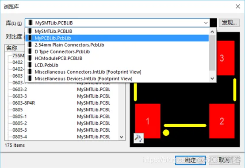The width and height of the screenshot is (245, 168).
Task: Click icon beside 2.54mm Plain Connectors.PcbLib
Action: tap(30, 45)
